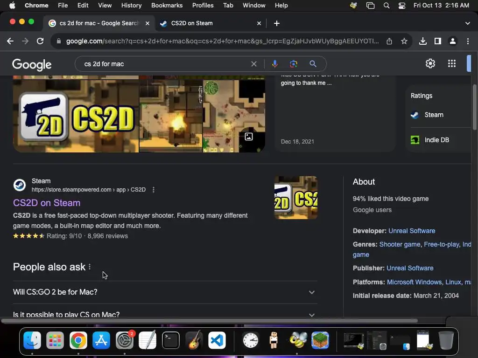Screen dimensions: 478x358
Task: Open the Chrome profile icon
Action: pos(453,41)
